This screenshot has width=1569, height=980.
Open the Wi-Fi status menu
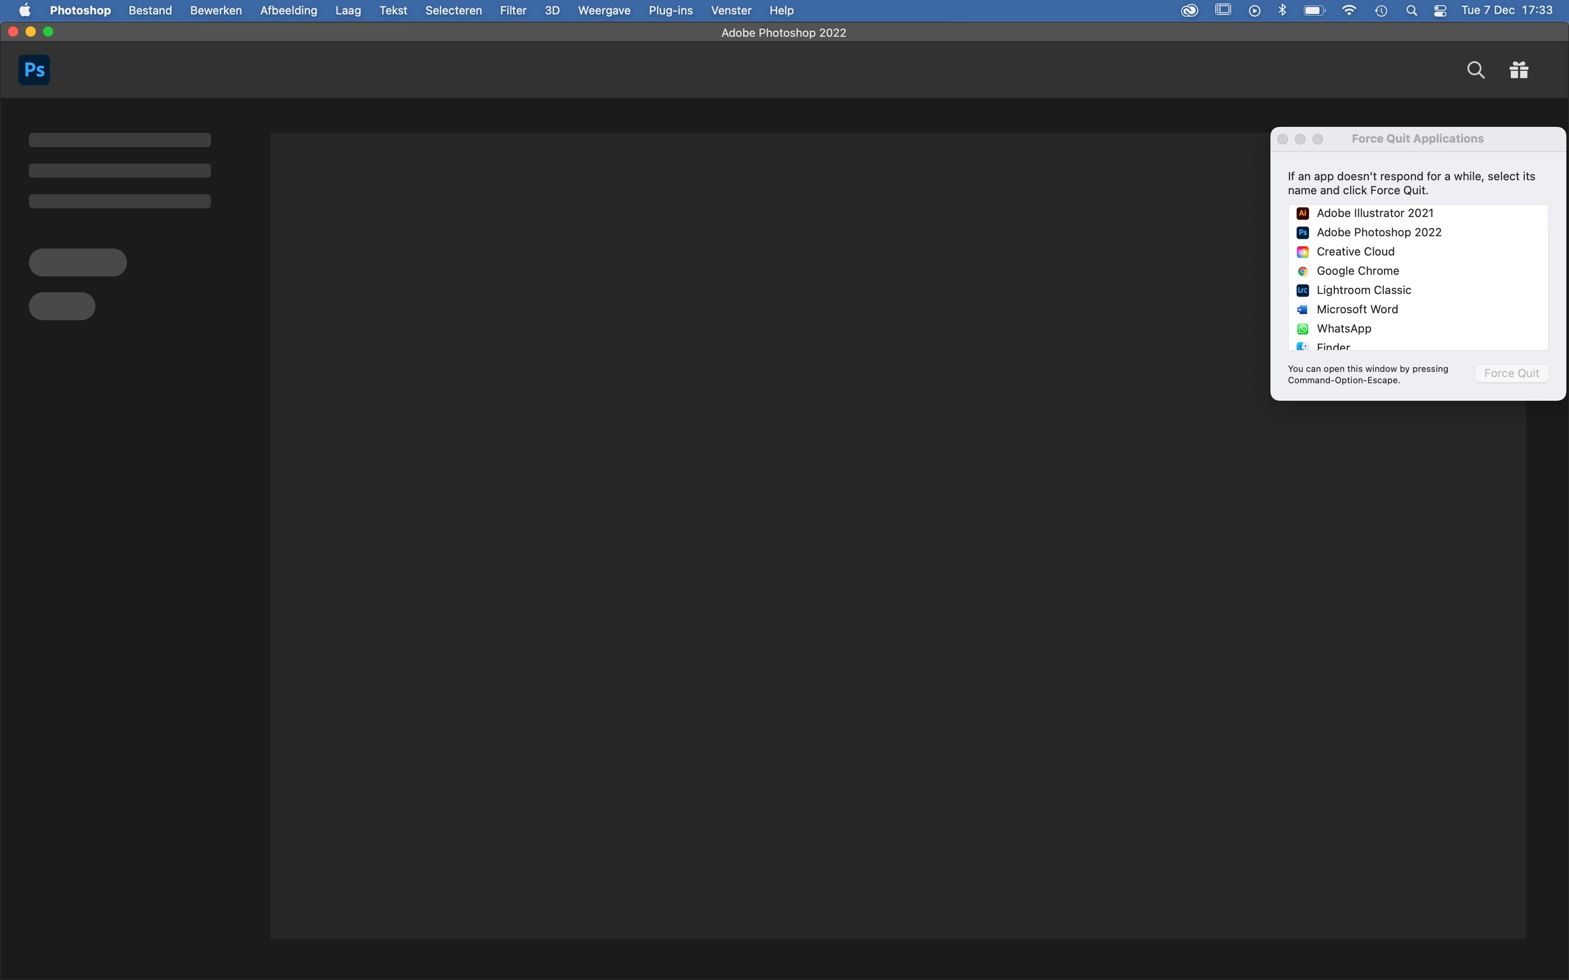(x=1348, y=10)
